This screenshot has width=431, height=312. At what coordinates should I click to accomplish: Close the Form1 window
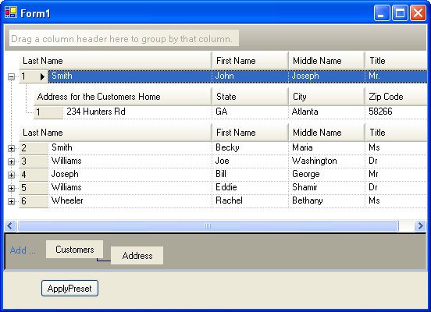tap(418, 12)
